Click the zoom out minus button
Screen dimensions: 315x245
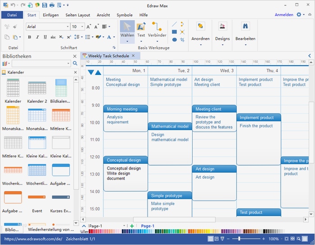coord(228,239)
